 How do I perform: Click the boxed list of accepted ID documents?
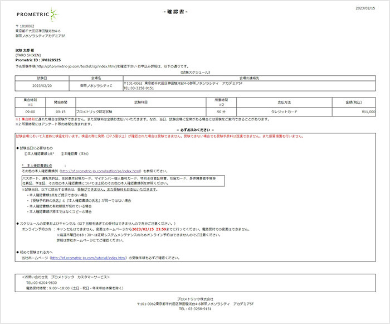click(x=123, y=181)
